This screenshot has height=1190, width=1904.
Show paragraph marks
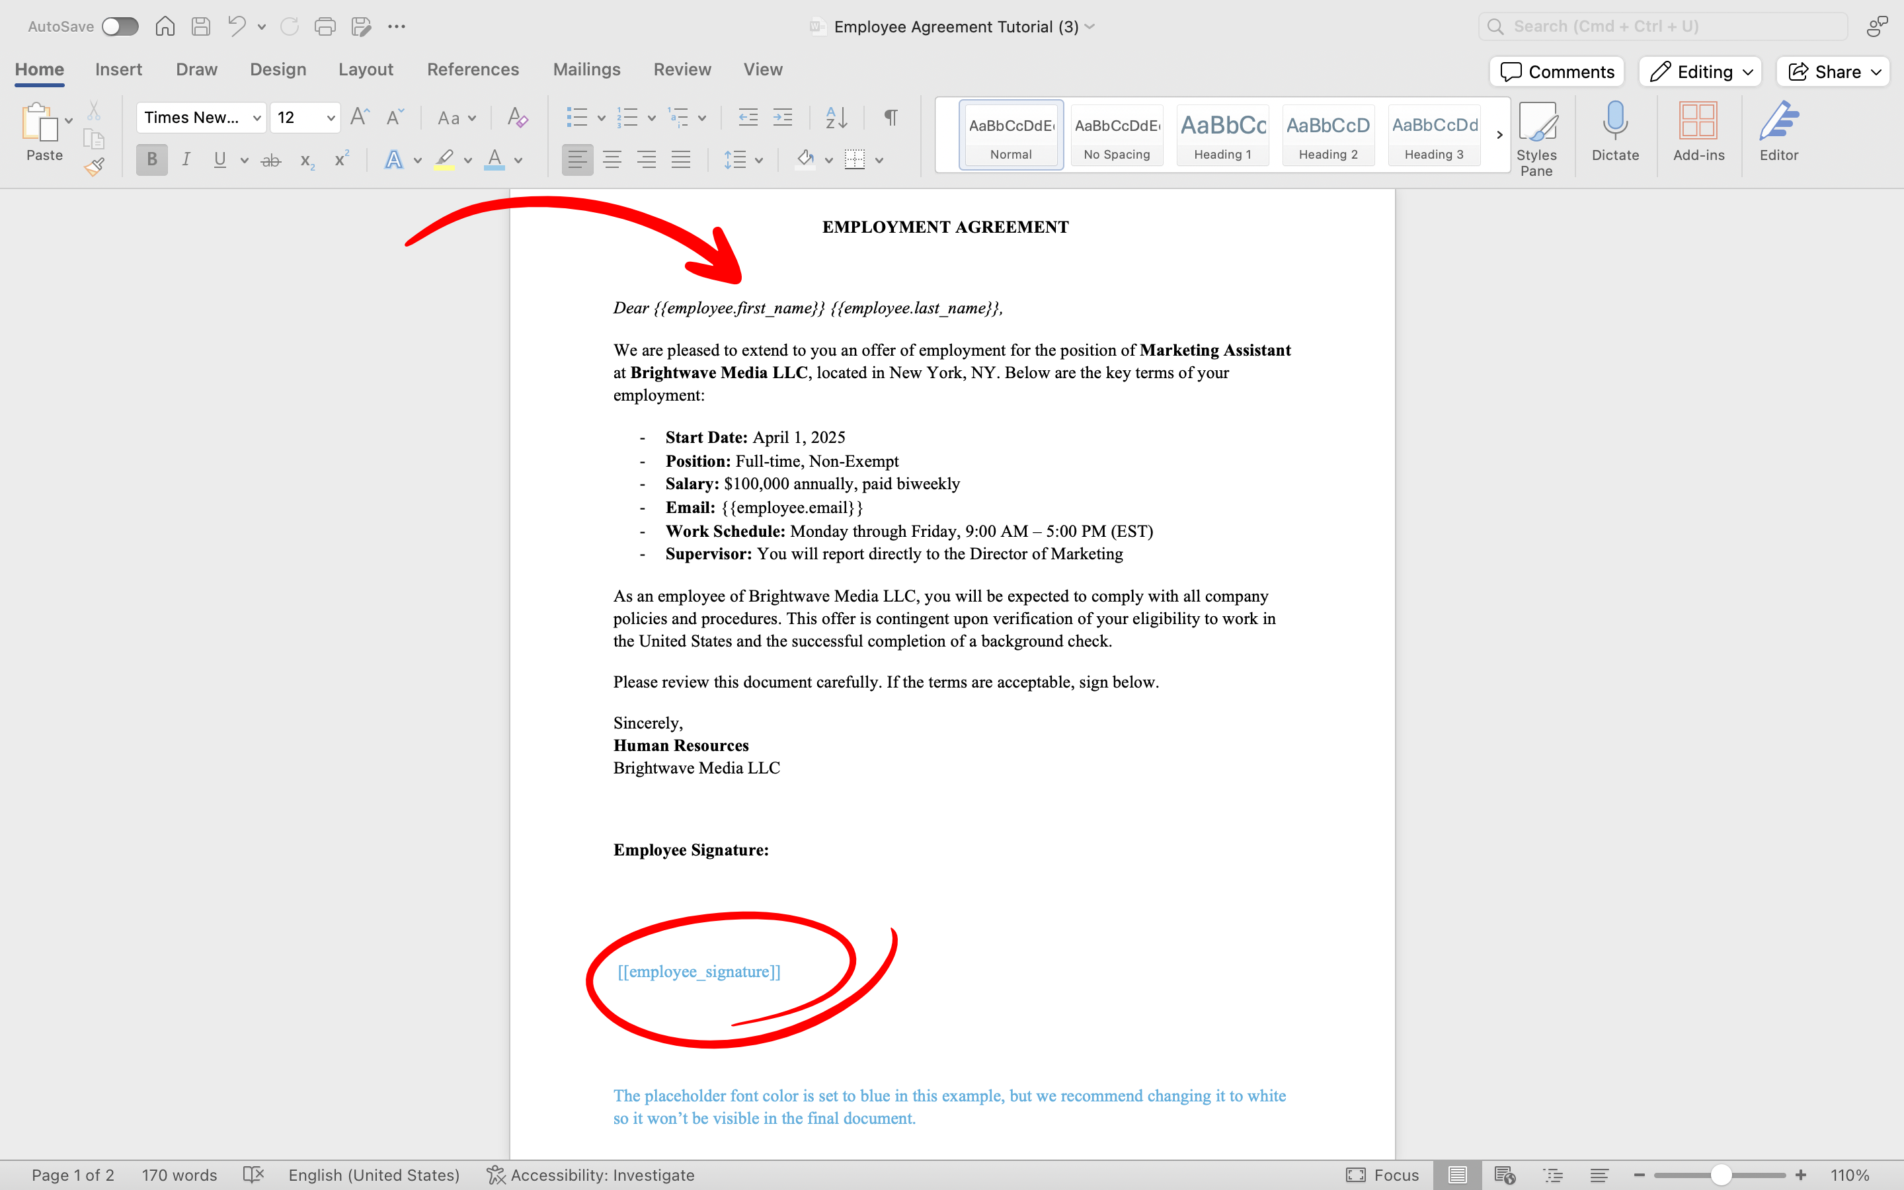[x=890, y=116]
